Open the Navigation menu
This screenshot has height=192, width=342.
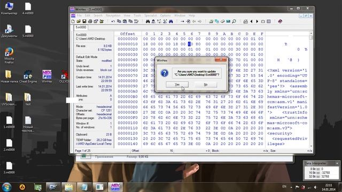113,15
